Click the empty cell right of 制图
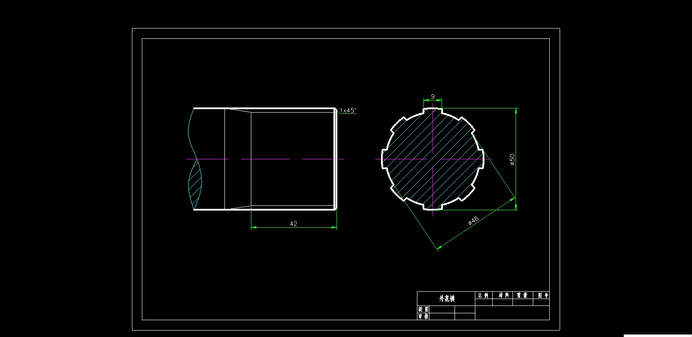The height and width of the screenshot is (337, 692). click(x=442, y=309)
